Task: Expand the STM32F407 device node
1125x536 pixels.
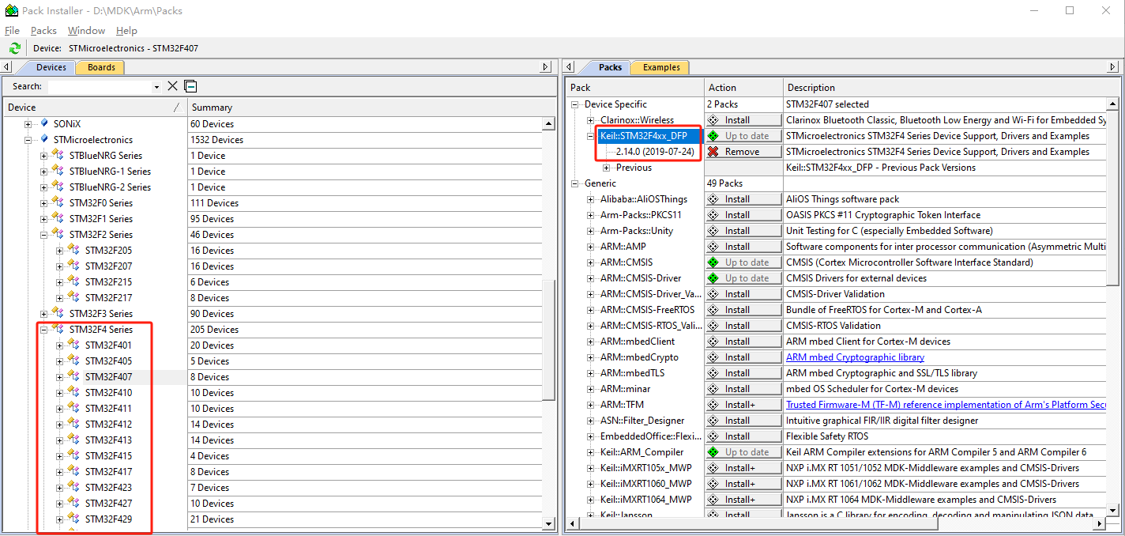Action: point(59,377)
